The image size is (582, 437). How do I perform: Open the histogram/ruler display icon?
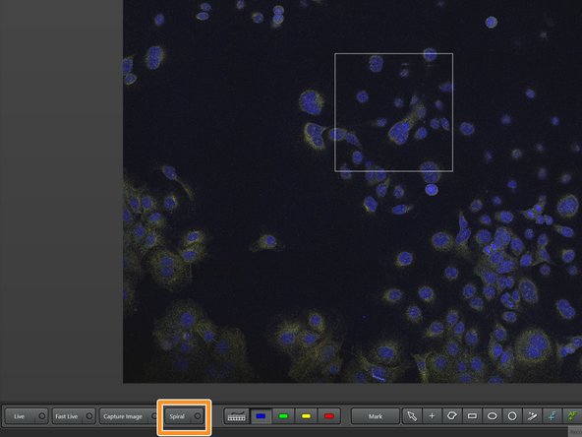[x=236, y=416]
